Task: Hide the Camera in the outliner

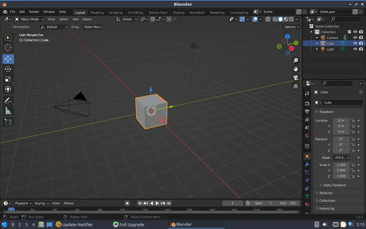Action: (355, 37)
